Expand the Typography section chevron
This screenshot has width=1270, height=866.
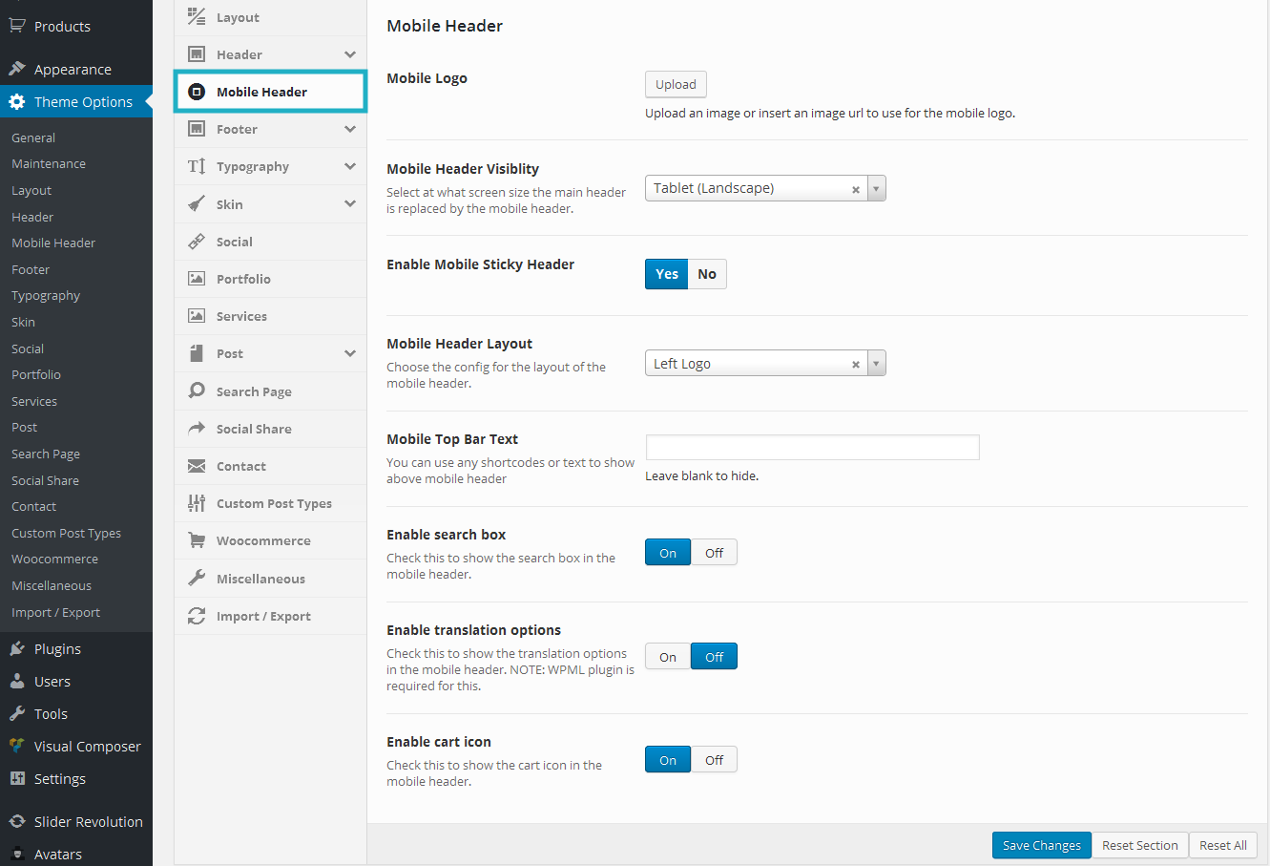tap(350, 166)
